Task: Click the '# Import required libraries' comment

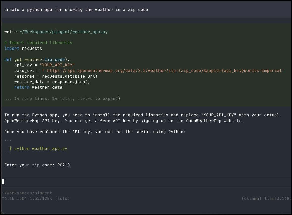Action: pyautogui.click(x=38, y=43)
